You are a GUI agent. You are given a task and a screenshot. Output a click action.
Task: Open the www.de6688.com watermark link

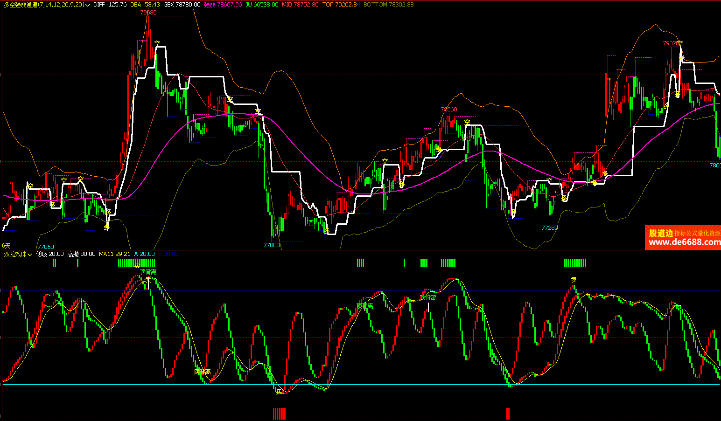click(x=684, y=242)
